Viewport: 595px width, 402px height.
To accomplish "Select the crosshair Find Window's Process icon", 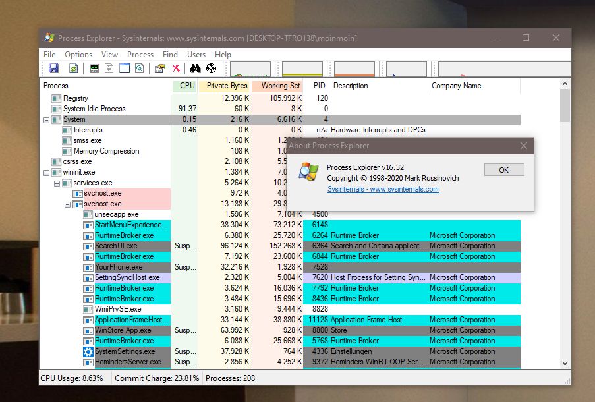I will 211,69.
